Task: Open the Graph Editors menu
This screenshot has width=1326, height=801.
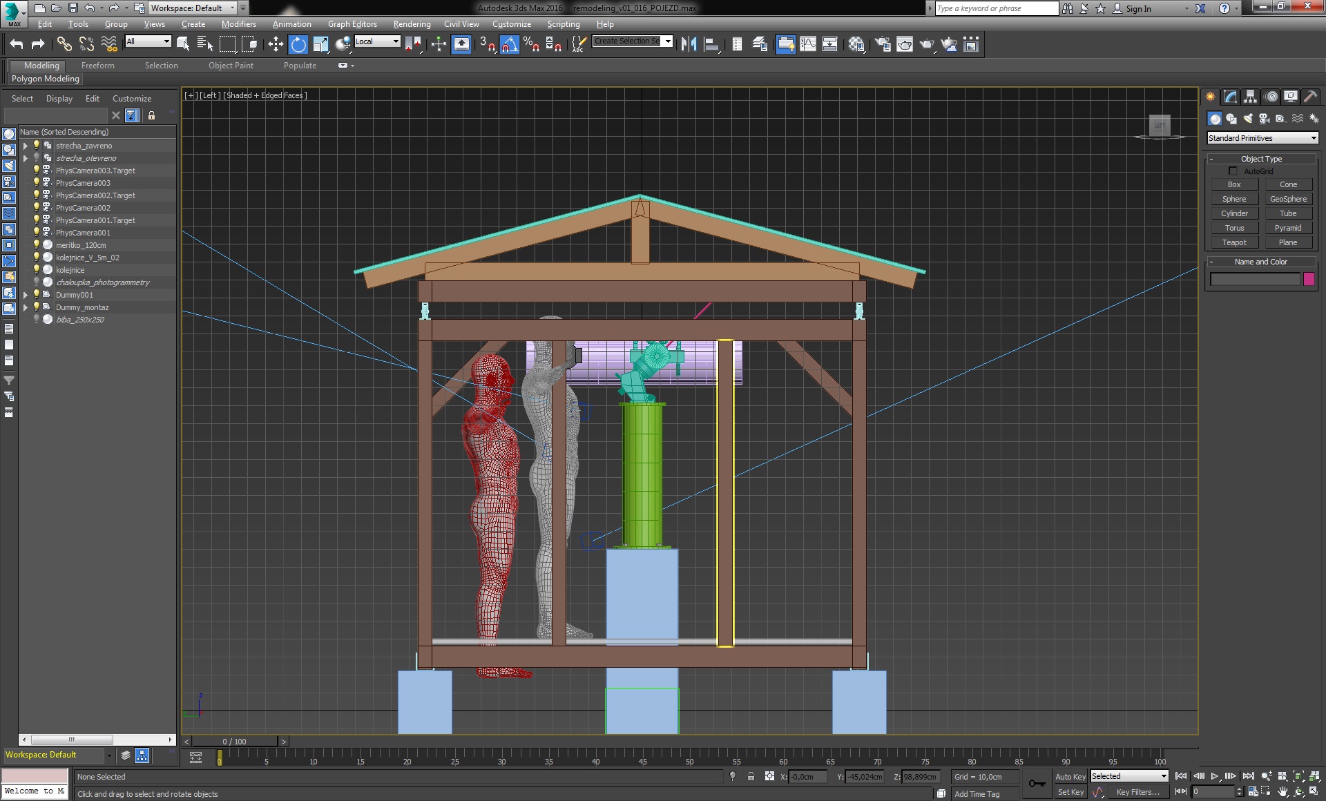Action: pos(352,24)
